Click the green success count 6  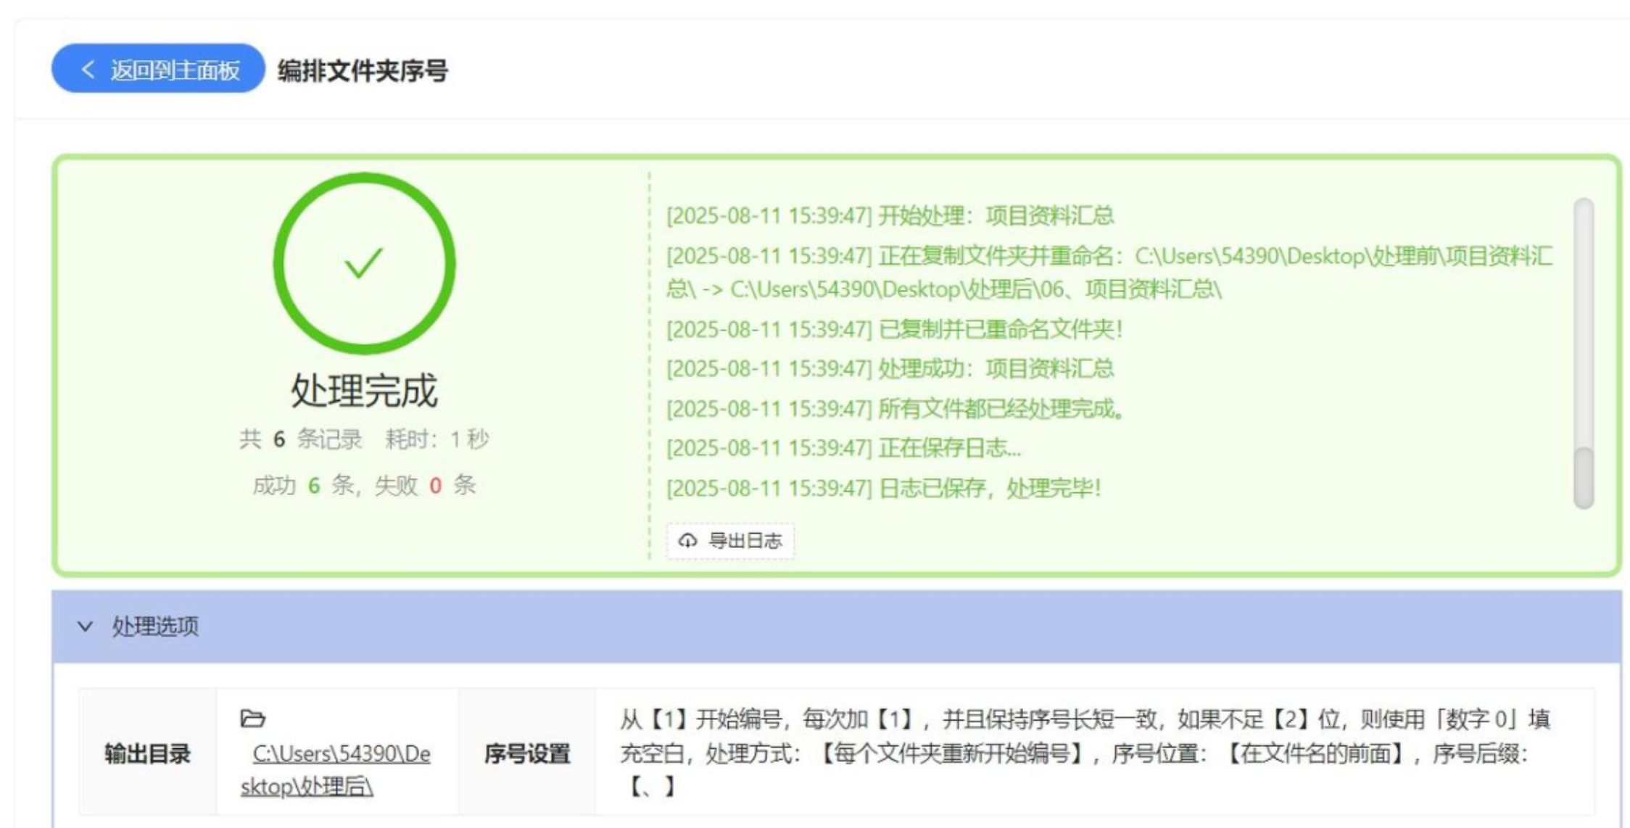[x=314, y=486]
